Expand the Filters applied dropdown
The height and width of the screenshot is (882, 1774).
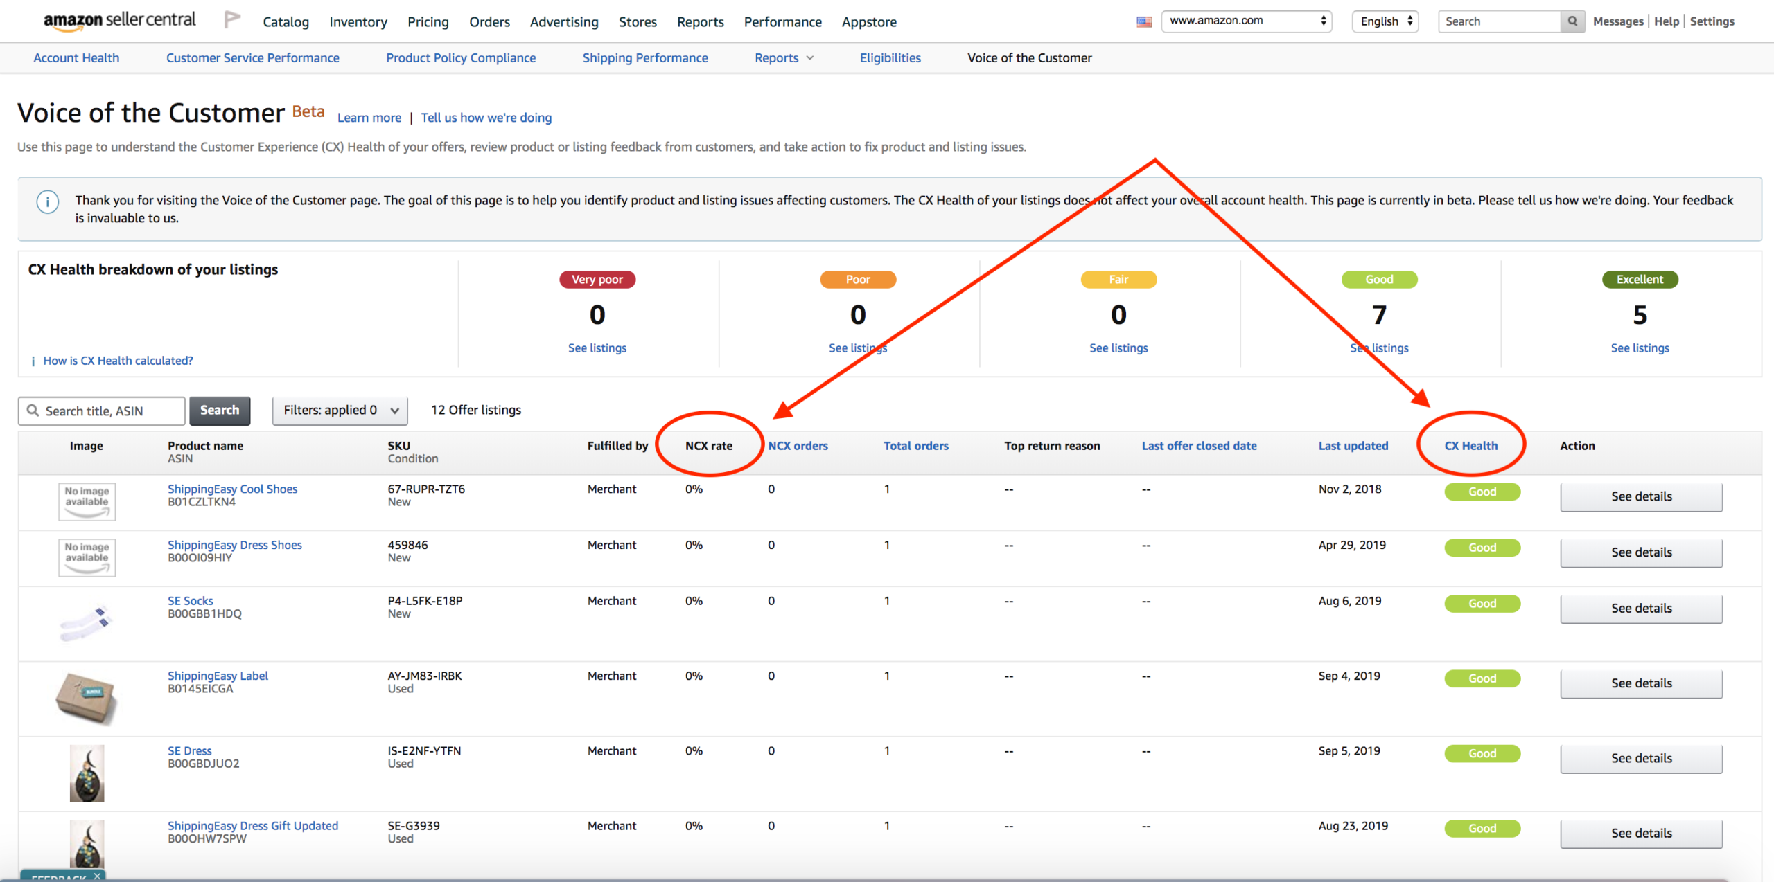(x=340, y=411)
